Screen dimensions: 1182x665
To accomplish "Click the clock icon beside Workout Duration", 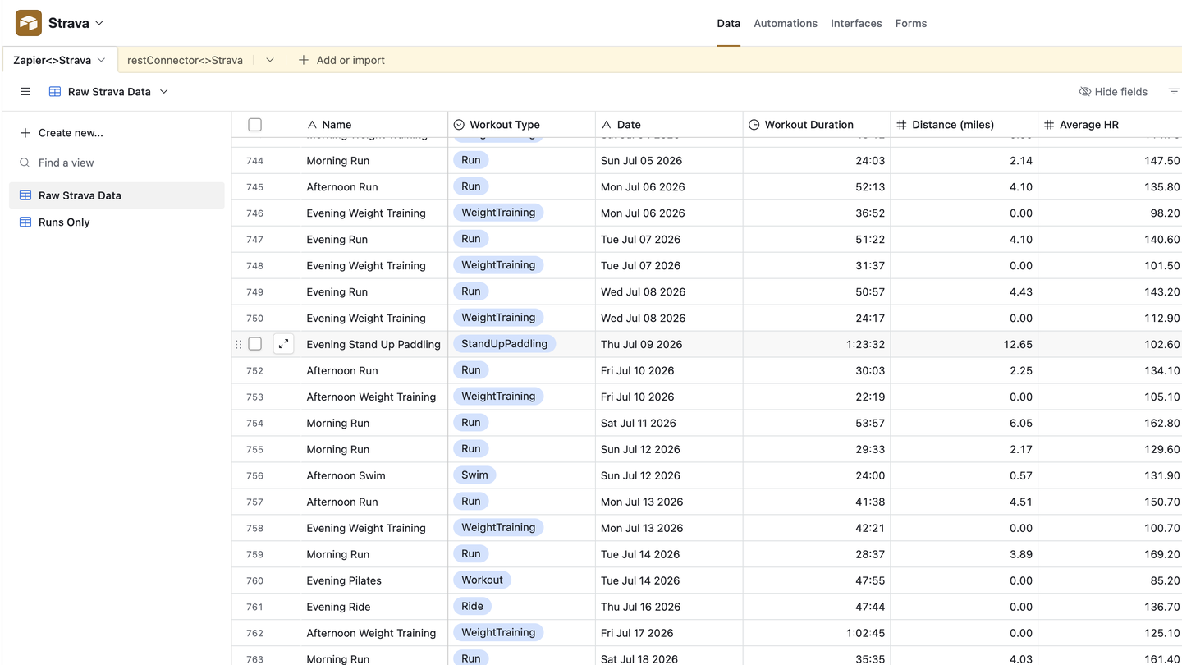I will pos(754,125).
